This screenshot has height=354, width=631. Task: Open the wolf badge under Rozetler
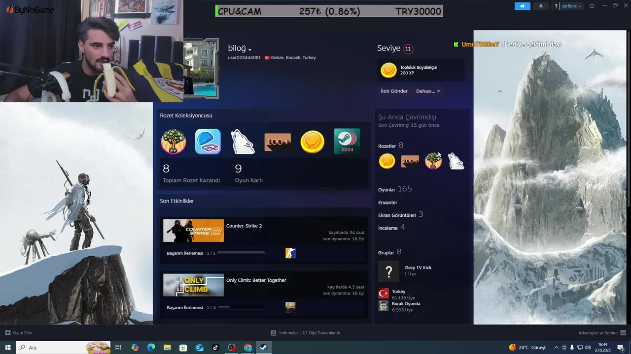(456, 161)
